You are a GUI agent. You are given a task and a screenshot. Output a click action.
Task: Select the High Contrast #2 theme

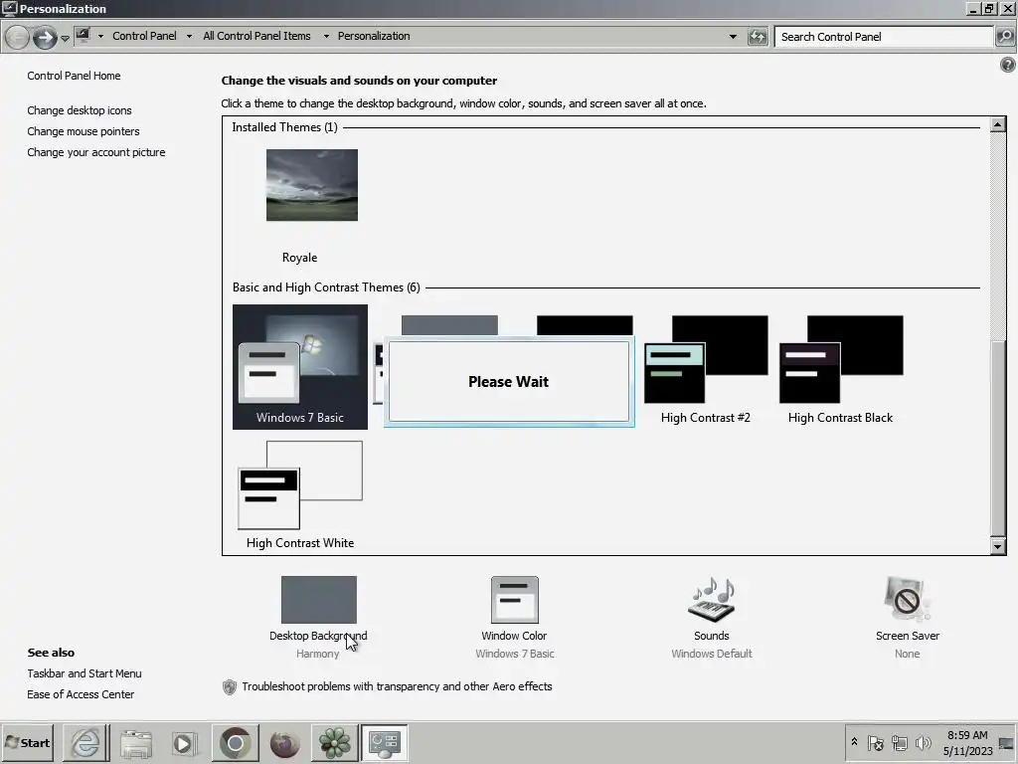706,369
